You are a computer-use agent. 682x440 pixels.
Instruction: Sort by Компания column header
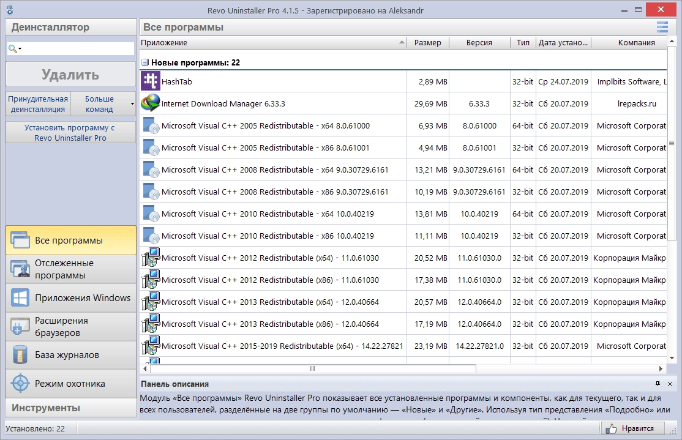point(629,43)
